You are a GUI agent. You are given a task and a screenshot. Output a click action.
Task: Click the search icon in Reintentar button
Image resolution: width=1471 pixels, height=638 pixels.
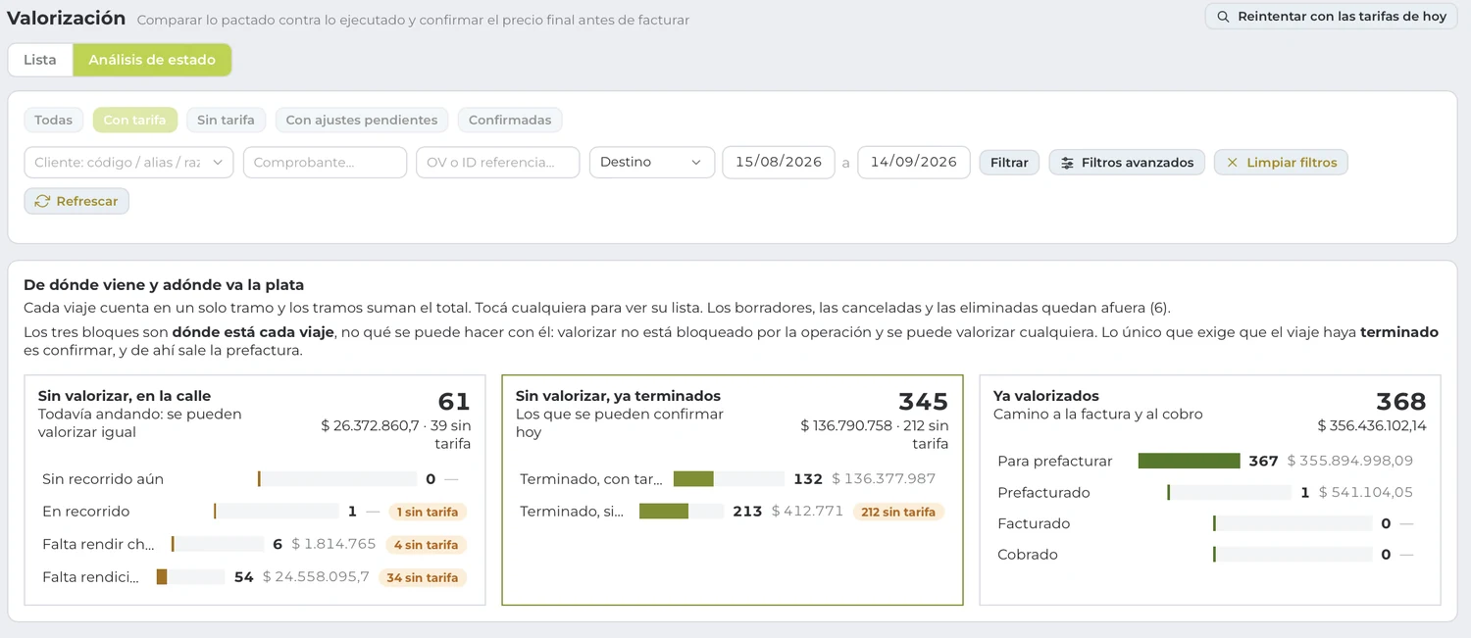[1223, 17]
